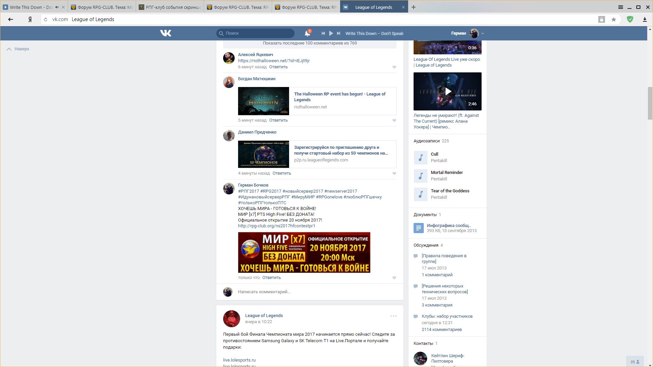
Task: Open МИР x7 banner image
Action: (x=304, y=252)
